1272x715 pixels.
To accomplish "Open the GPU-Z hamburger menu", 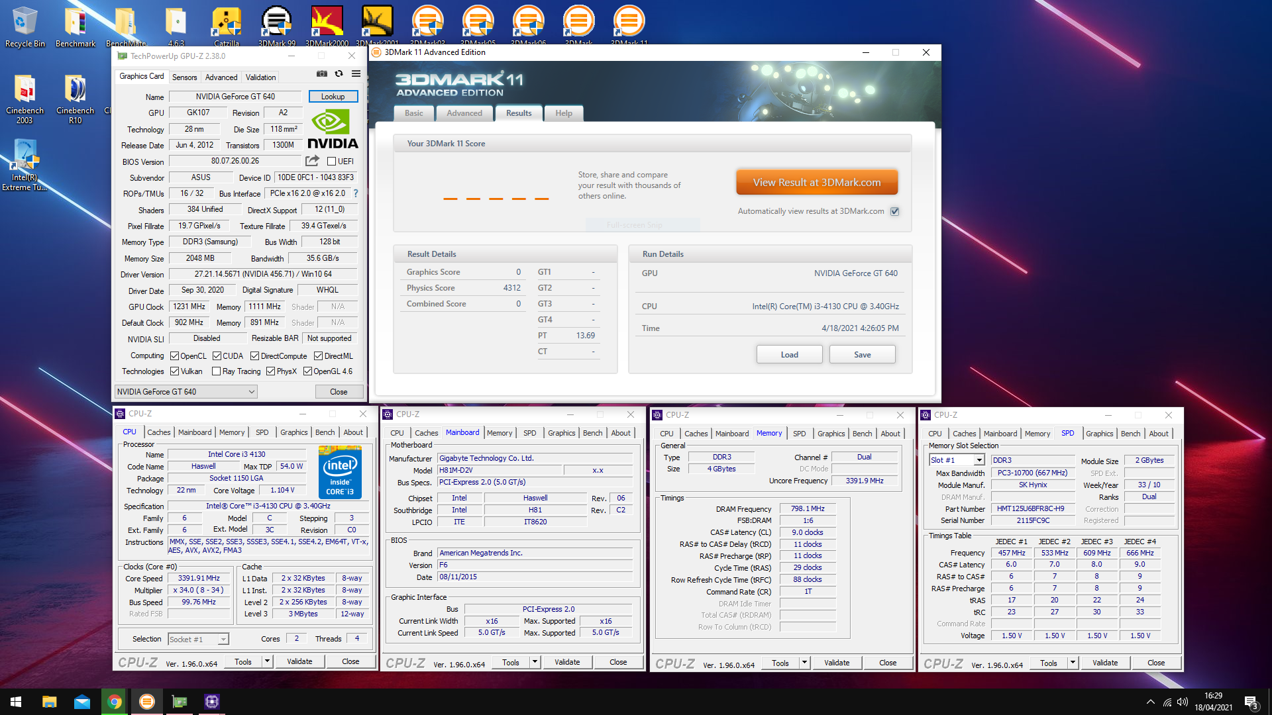I will (356, 73).
